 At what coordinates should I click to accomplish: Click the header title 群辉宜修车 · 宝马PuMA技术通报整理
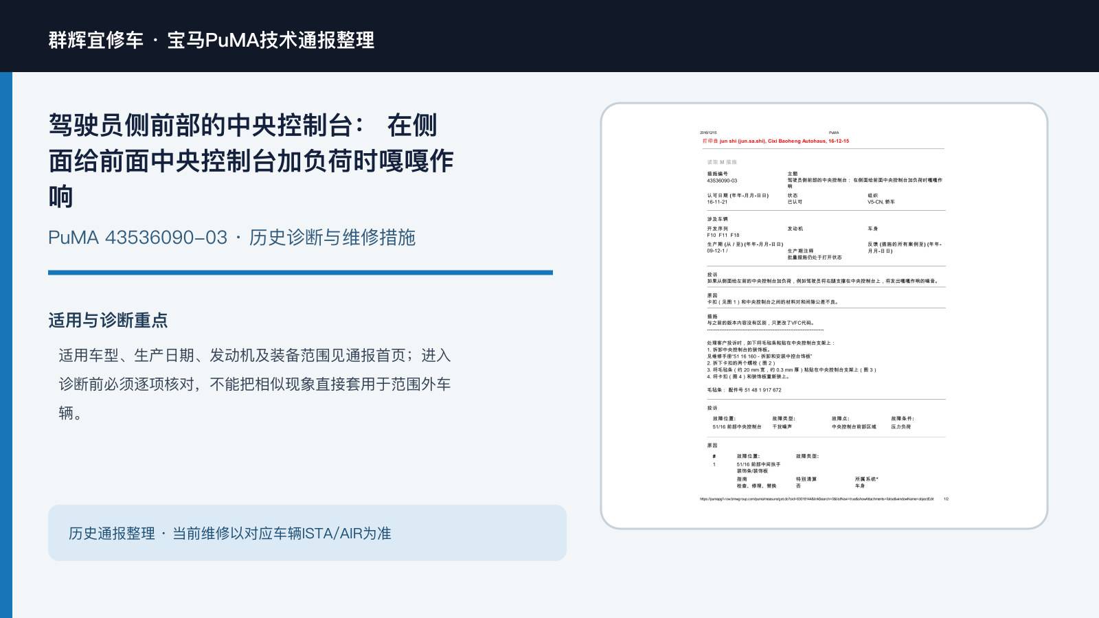212,40
